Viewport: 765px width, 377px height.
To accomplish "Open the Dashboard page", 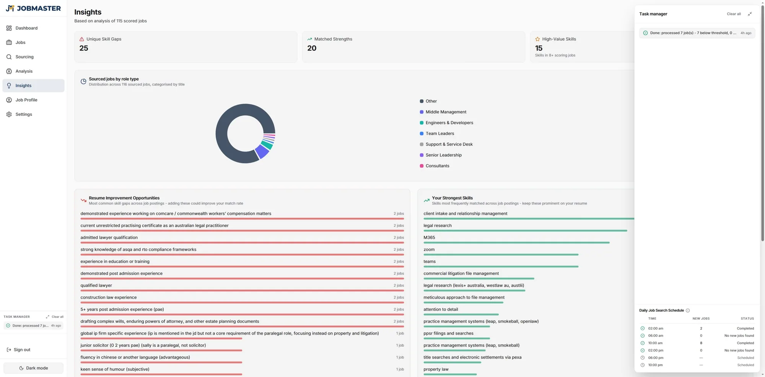I will [33, 28].
